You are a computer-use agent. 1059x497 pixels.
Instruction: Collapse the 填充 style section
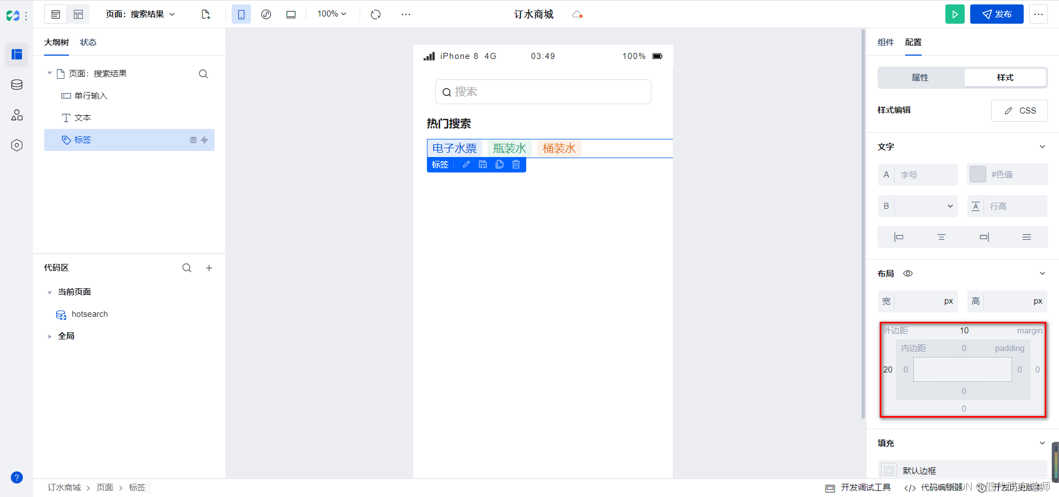click(x=1042, y=443)
